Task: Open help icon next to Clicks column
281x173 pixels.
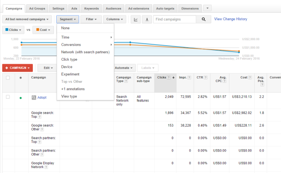Action: [x=169, y=78]
